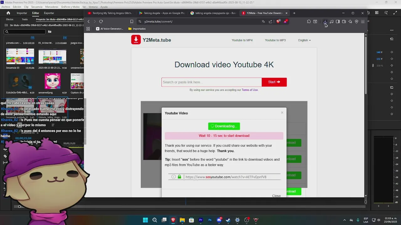Open Brave Wallet icon
Image resolution: width=401 pixels, height=225 pixels.
pyautogui.click(x=344, y=22)
